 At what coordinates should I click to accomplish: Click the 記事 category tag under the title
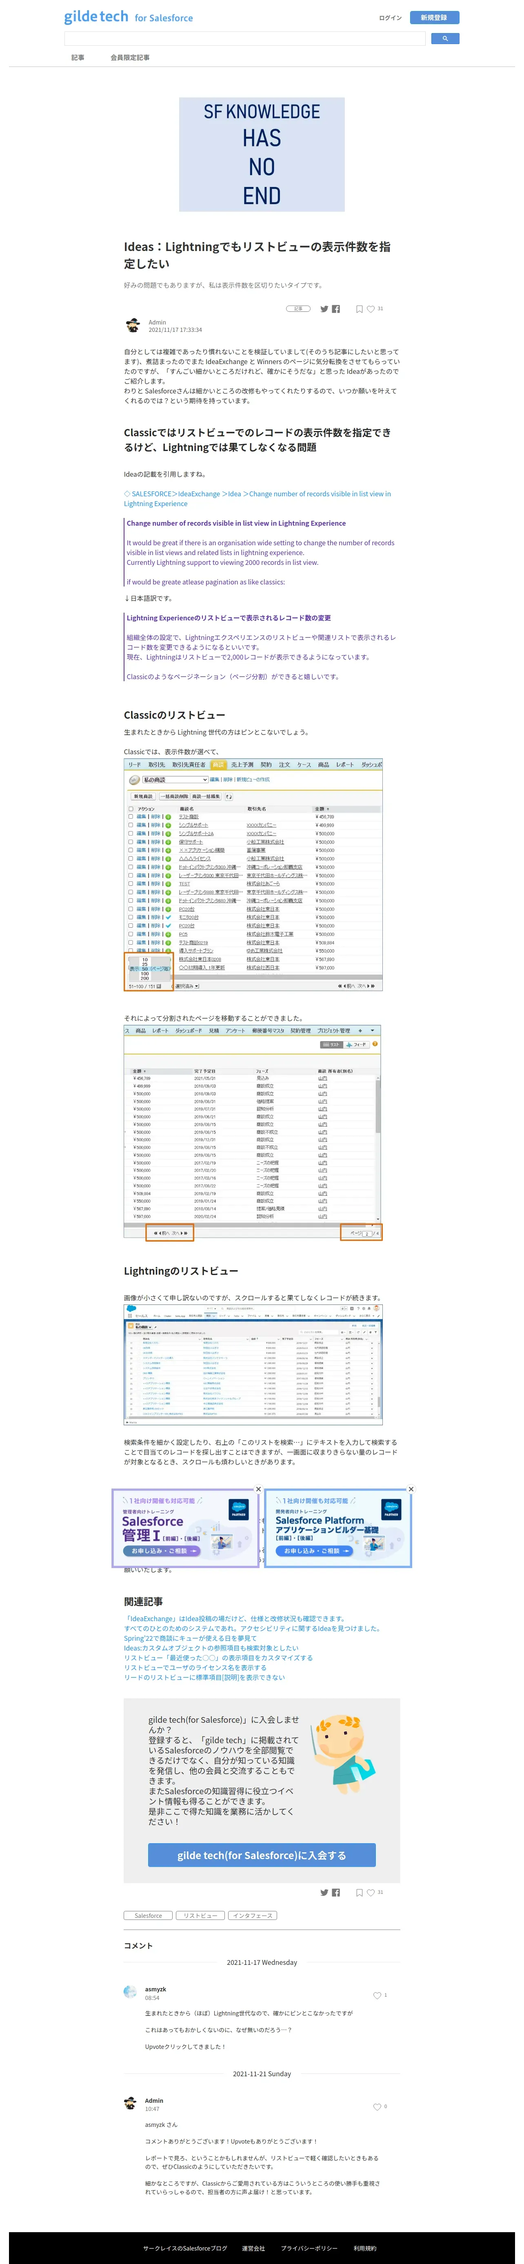298,309
